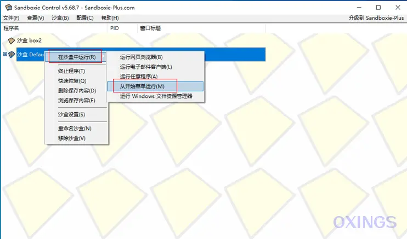
Task: Minimize the Sandboxie Control window
Action: pyautogui.click(x=359, y=8)
